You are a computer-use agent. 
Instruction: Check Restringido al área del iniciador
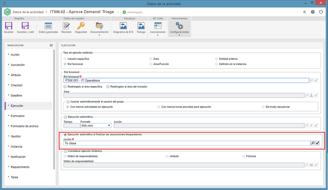coord(108,86)
